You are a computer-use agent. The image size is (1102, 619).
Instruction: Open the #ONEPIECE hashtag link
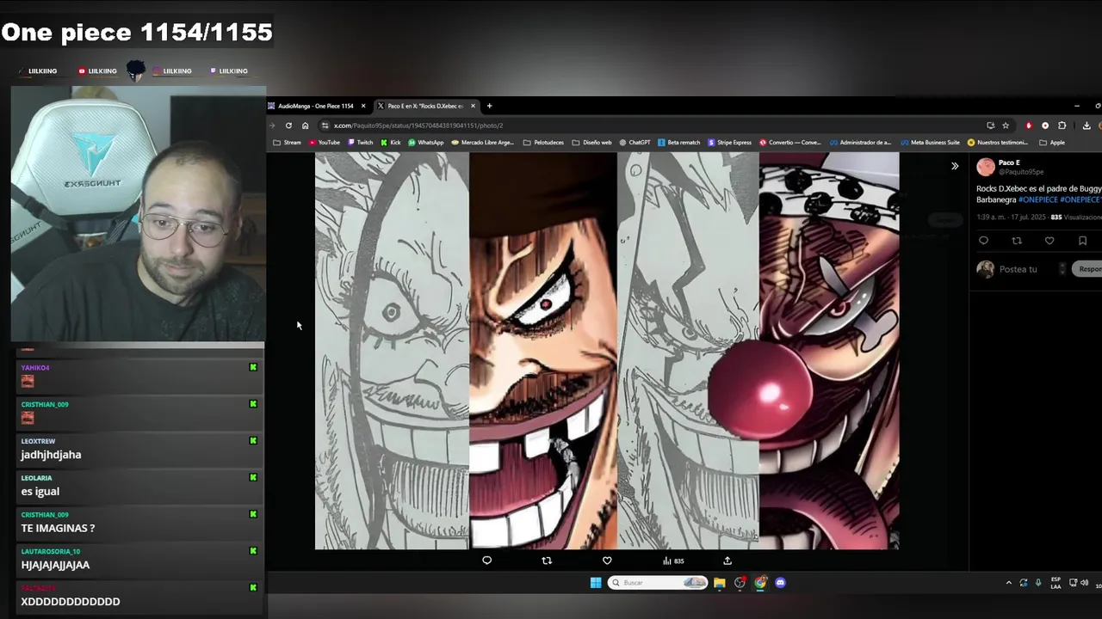[x=1037, y=199]
